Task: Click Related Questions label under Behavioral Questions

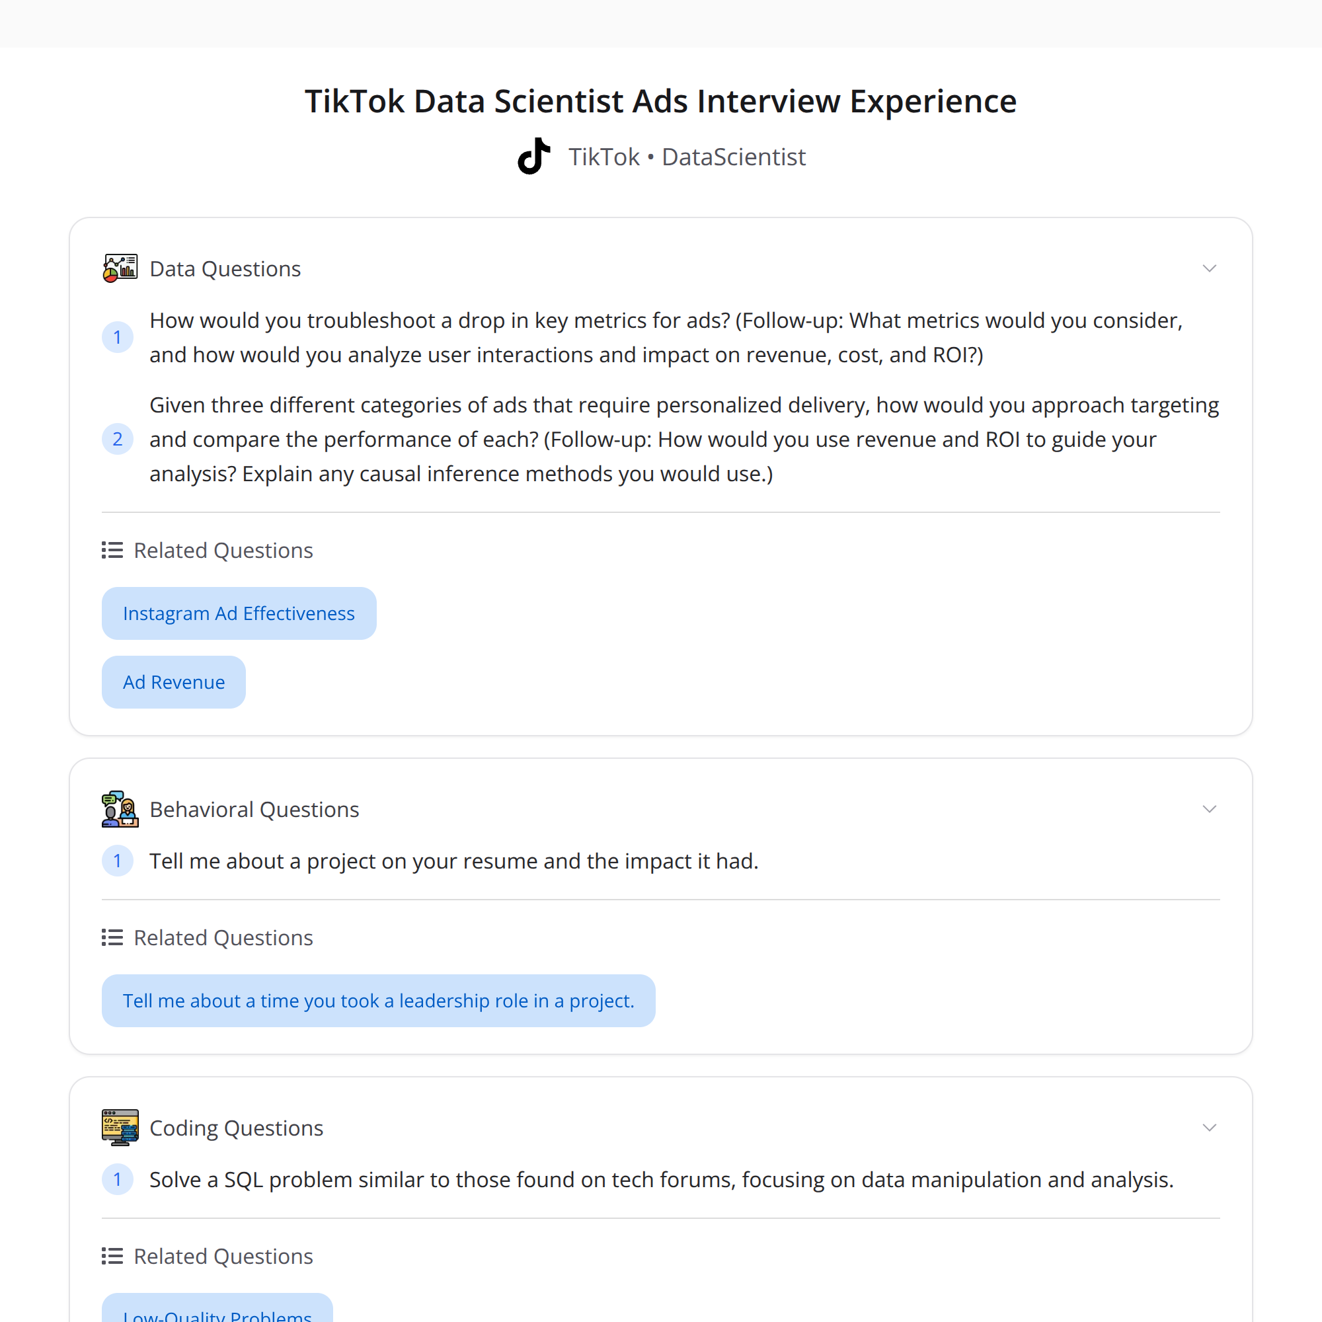Action: (x=223, y=937)
